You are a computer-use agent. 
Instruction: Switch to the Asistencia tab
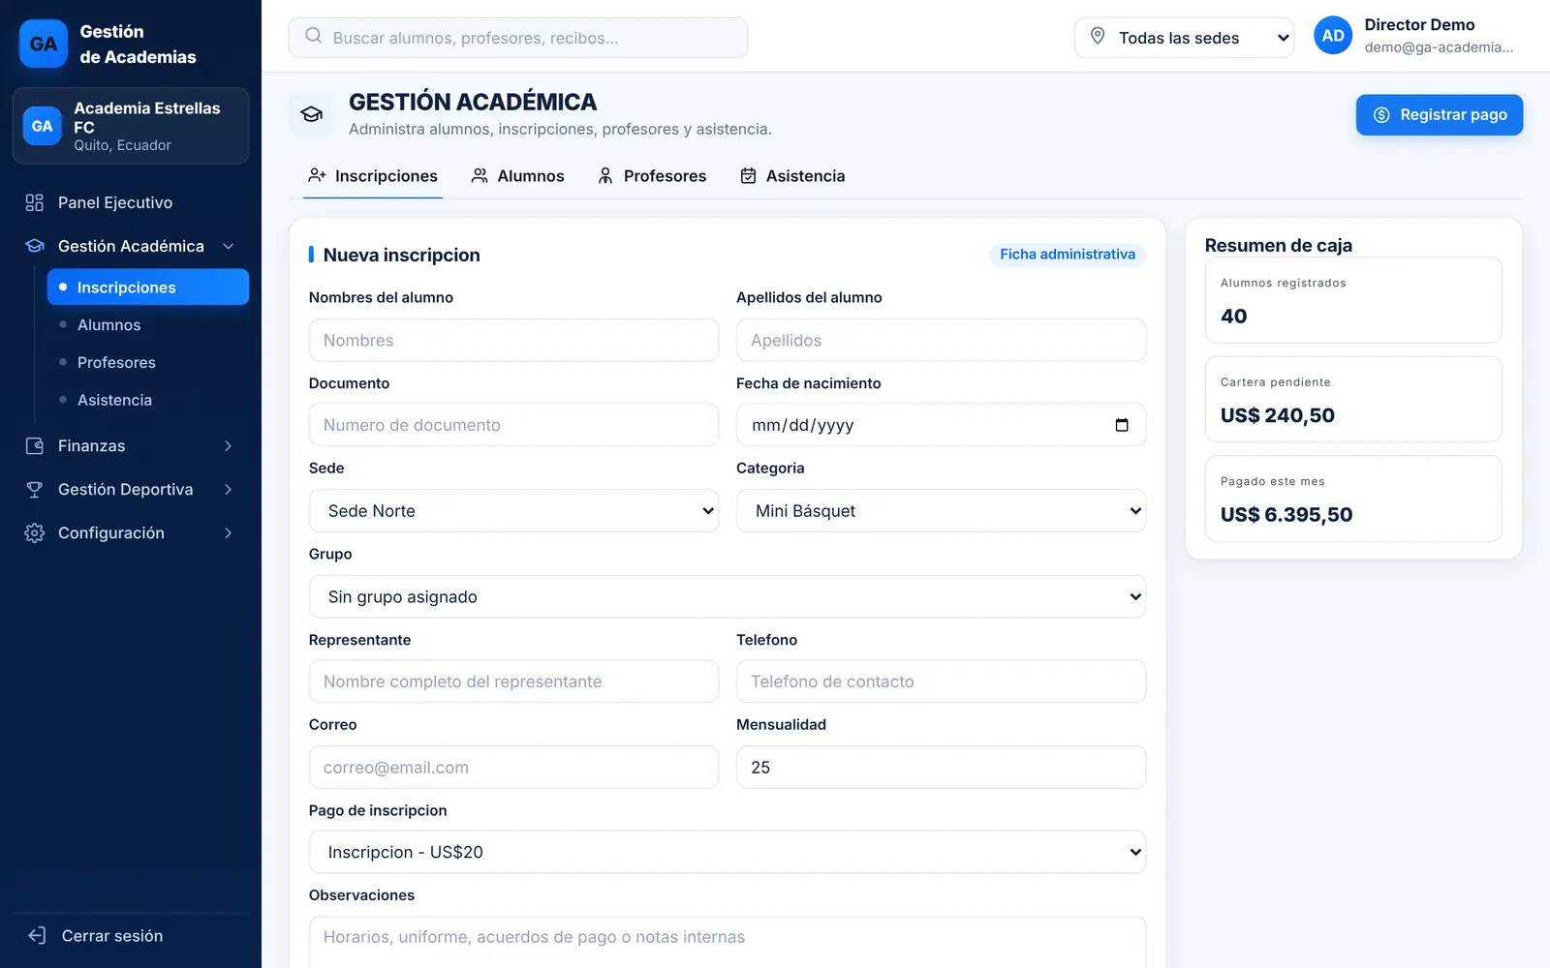(x=792, y=176)
